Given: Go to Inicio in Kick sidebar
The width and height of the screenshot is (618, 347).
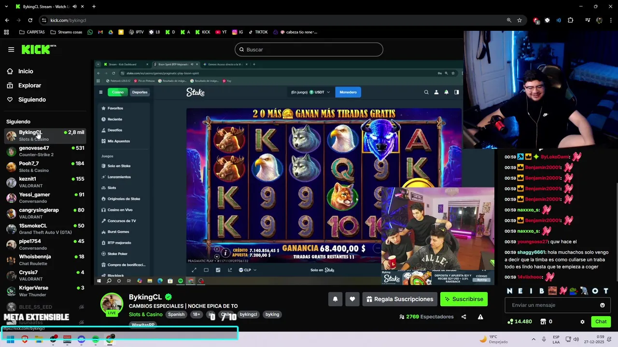Looking at the screenshot, I should 26,71.
